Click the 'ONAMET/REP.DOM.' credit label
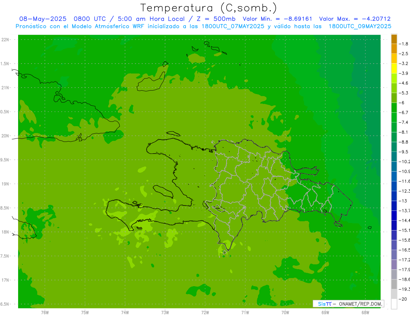 (360, 304)
